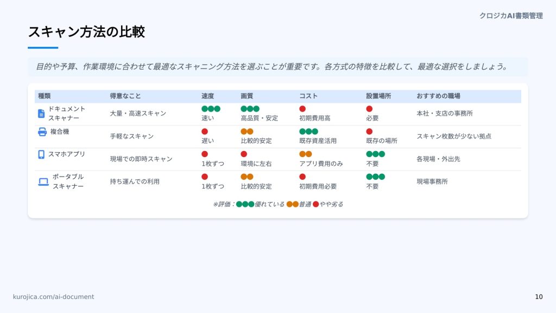This screenshot has height=313, width=556.
Task: Click 各現場・外出先 cell
Action: click(438, 159)
